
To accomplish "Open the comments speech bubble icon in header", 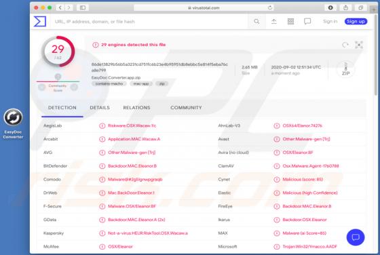I will click(x=307, y=22).
